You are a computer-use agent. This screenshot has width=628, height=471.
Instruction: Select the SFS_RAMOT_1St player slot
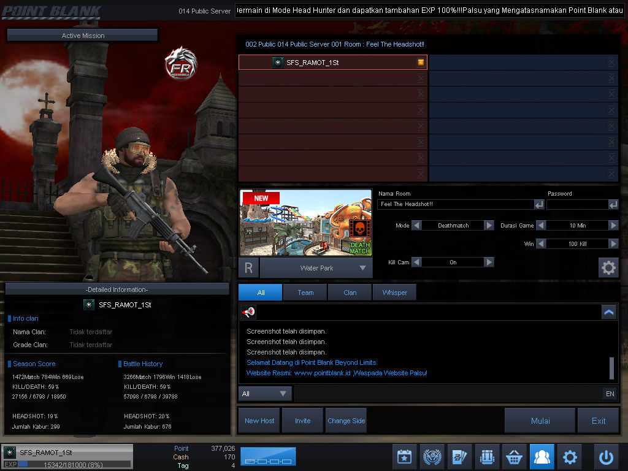coord(333,62)
